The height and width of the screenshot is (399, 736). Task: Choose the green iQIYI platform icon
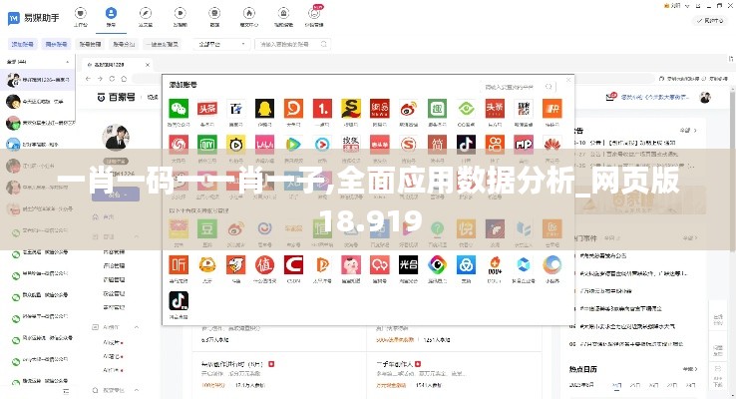click(x=207, y=145)
